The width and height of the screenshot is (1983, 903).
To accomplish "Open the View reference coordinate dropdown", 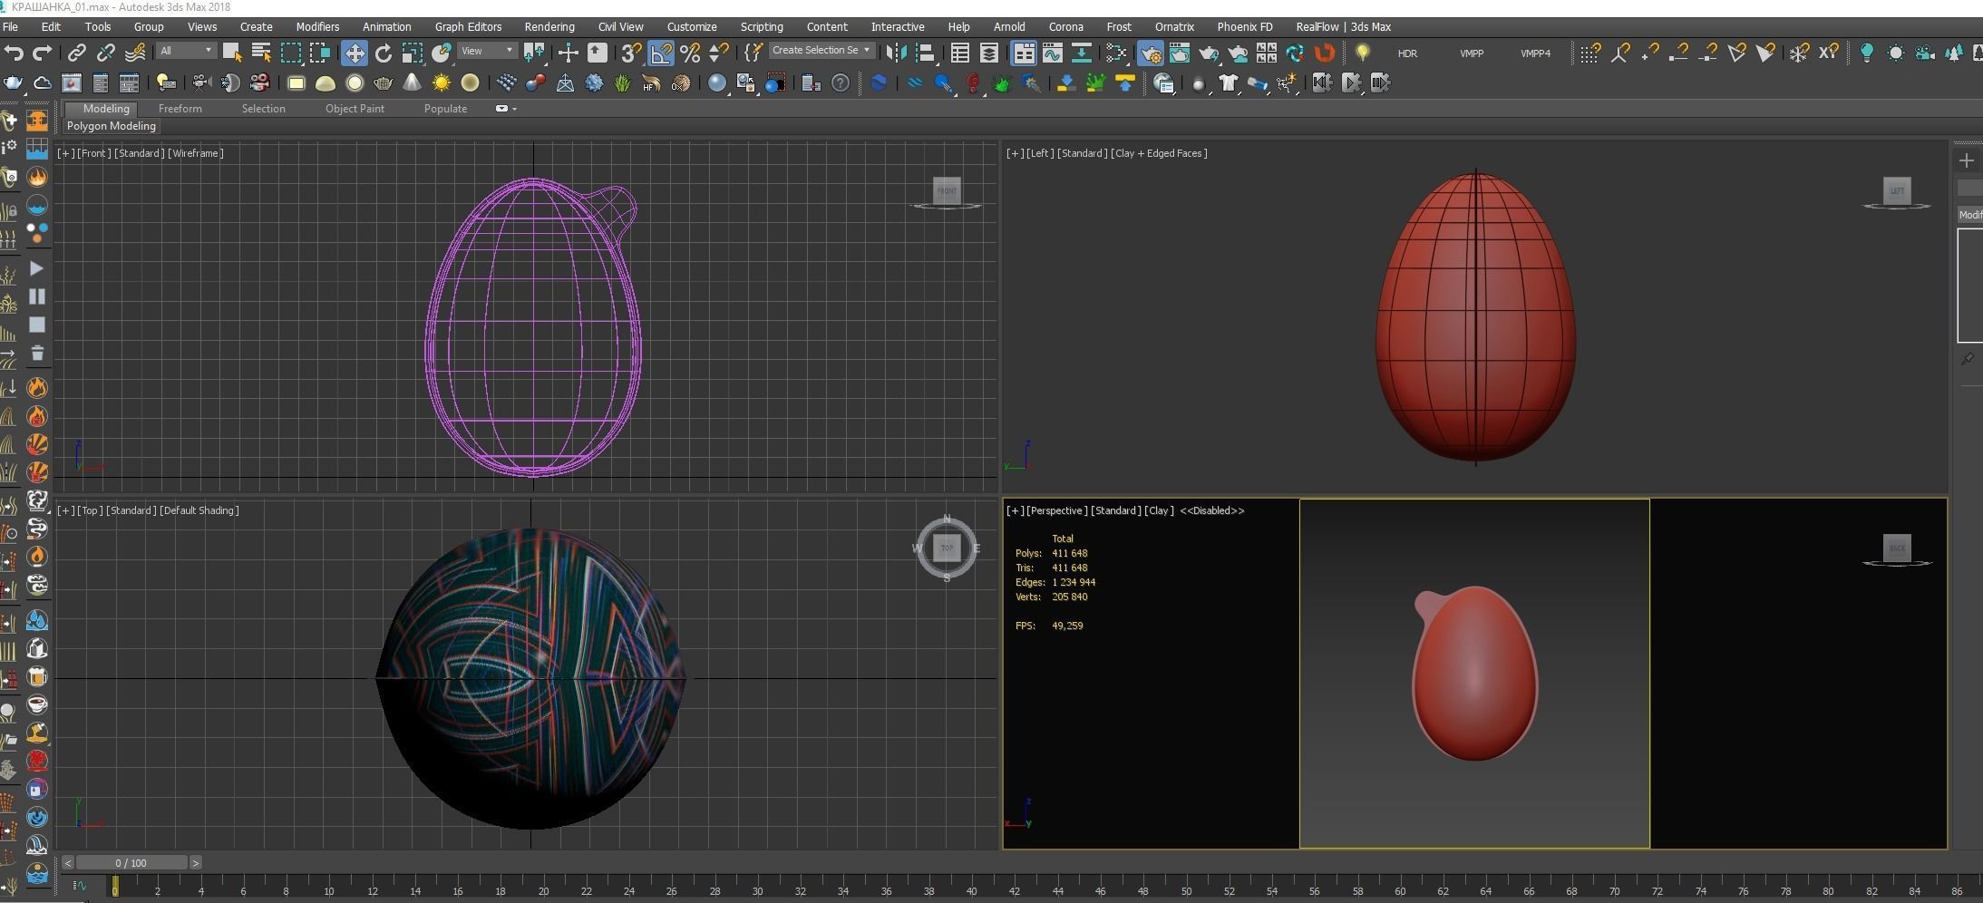I will (487, 51).
